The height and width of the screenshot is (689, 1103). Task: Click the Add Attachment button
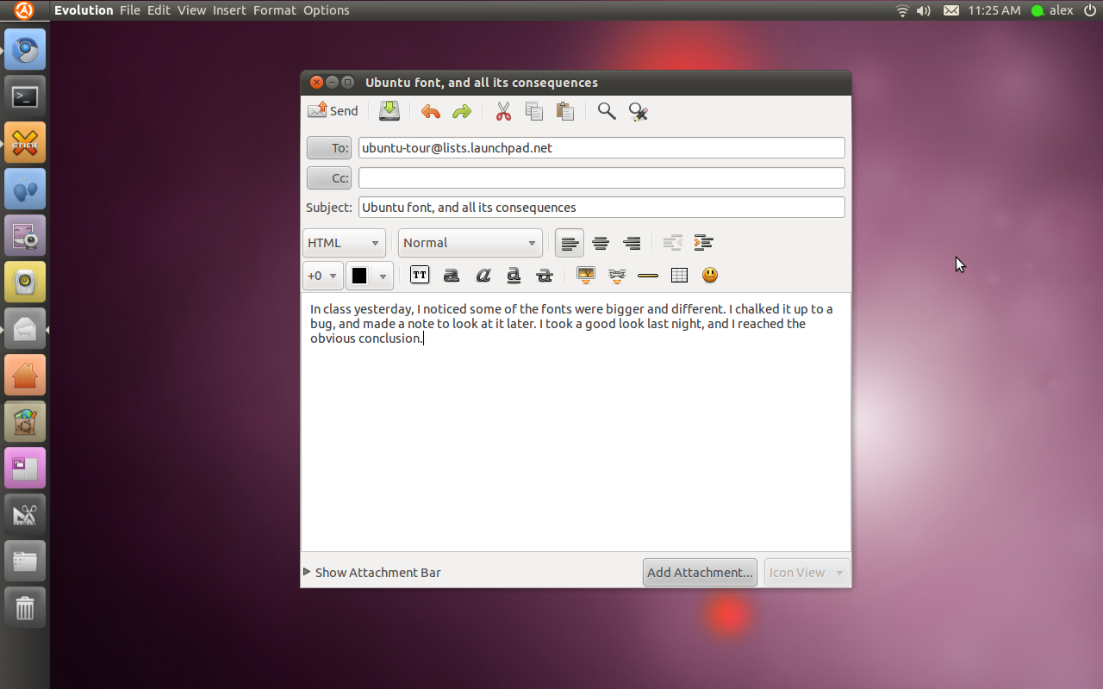[x=700, y=573]
